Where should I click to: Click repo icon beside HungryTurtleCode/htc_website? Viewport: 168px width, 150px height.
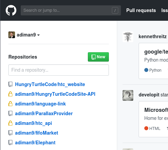click(x=10, y=84)
